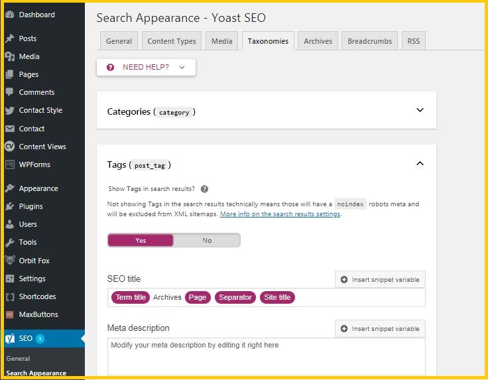The image size is (488, 380).
Task: Click the Shortcodes brackets icon
Action: pos(10,296)
